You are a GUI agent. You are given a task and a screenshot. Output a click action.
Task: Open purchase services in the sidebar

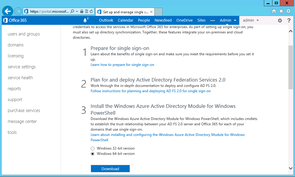pos(24,111)
